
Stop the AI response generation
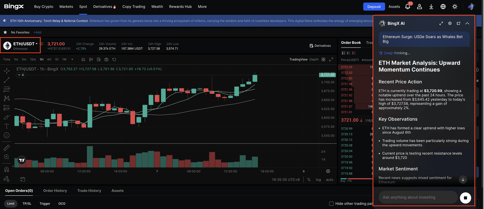[x=465, y=198]
